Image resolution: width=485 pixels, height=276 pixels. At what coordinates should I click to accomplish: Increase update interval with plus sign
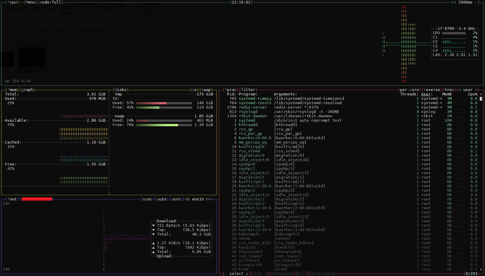[455, 2]
